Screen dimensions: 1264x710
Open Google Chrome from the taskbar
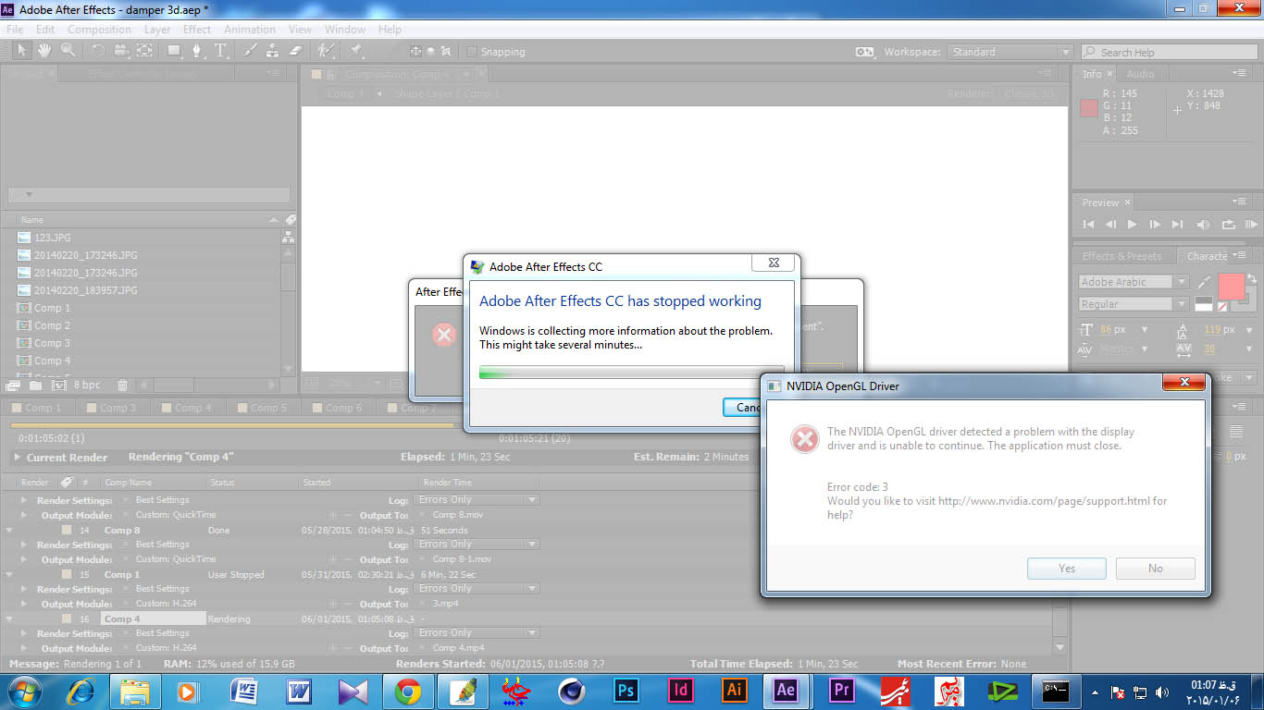pos(408,690)
